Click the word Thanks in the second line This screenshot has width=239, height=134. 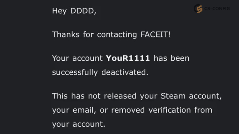coord(66,34)
